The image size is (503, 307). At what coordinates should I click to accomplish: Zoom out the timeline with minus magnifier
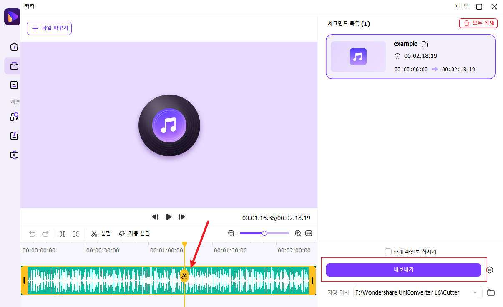coord(231,233)
